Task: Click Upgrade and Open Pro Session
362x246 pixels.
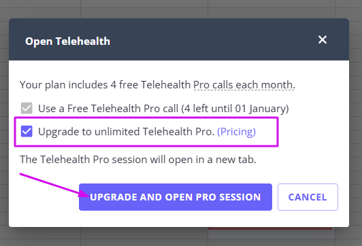Action: 176,197
